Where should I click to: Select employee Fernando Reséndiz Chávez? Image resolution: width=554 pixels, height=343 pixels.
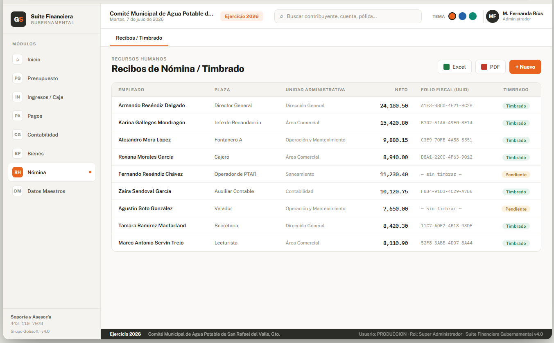pos(150,174)
